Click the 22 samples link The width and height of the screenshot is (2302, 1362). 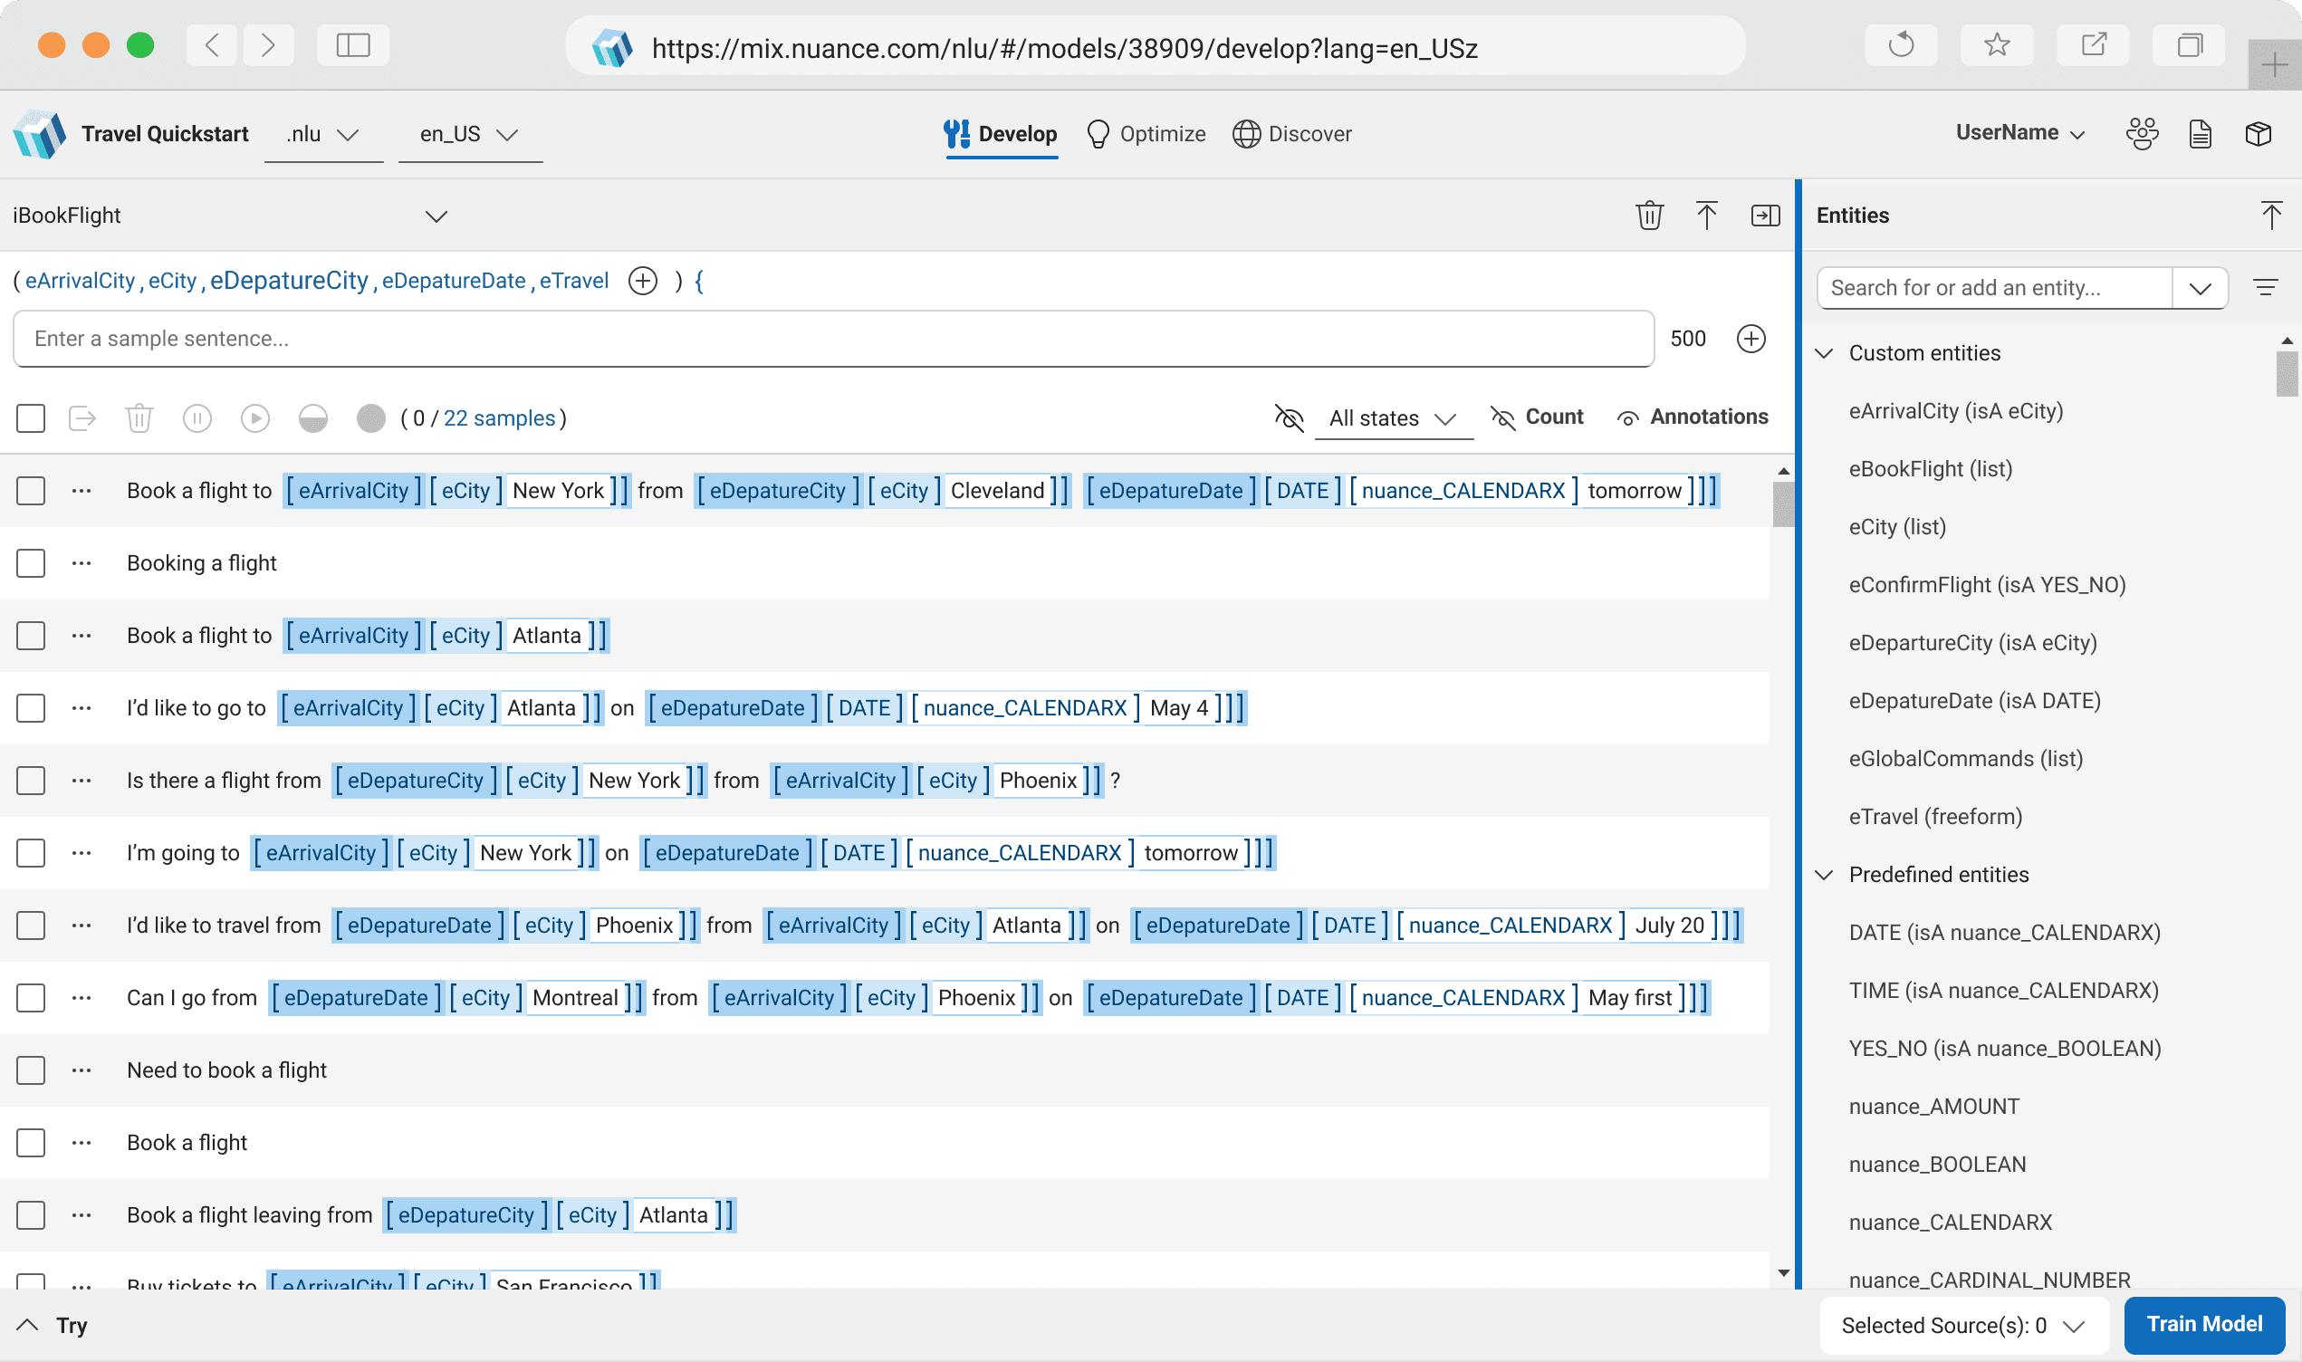(x=499, y=418)
